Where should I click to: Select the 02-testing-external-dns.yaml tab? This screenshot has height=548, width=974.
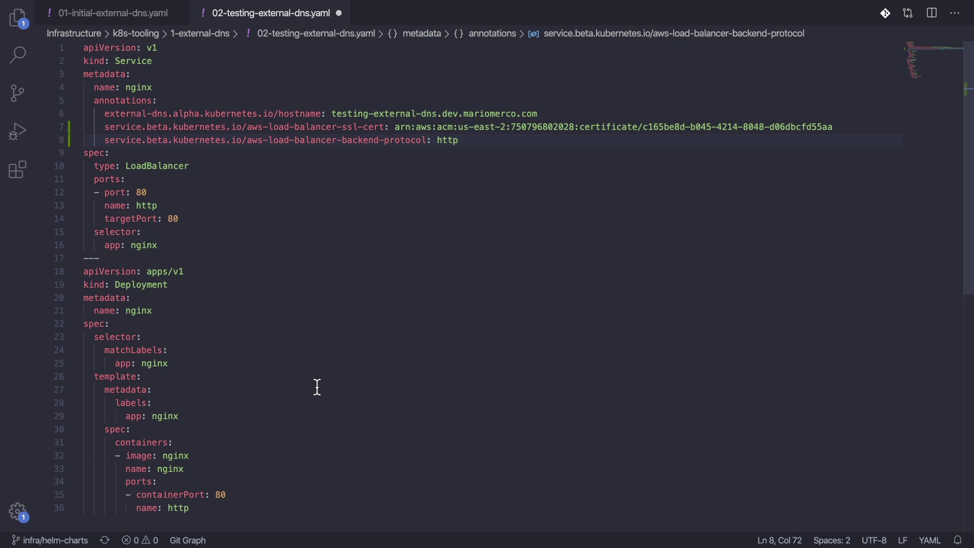tap(270, 13)
